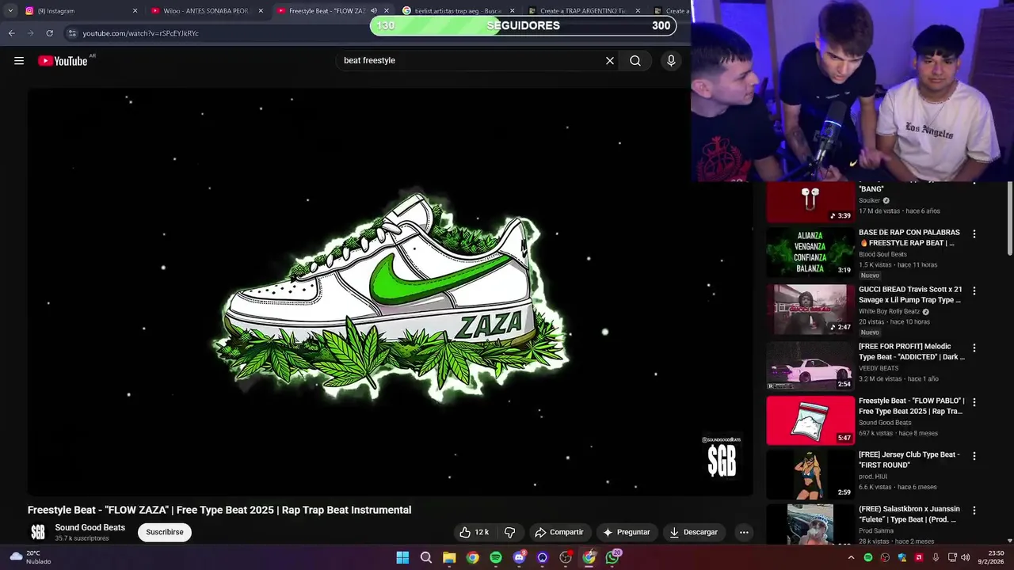
Task: Go to the YouTube home logo
Action: click(63, 61)
